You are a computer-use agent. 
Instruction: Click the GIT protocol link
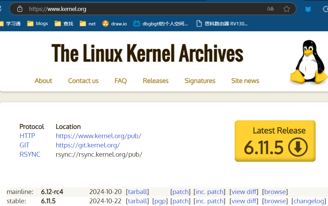point(24,145)
